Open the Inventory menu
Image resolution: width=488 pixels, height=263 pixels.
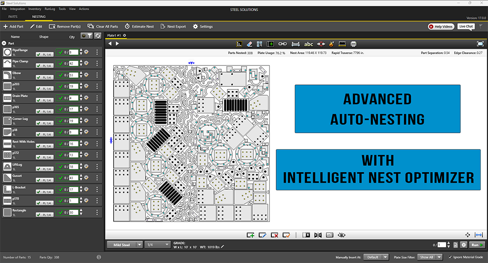pyautogui.click(x=35, y=9)
